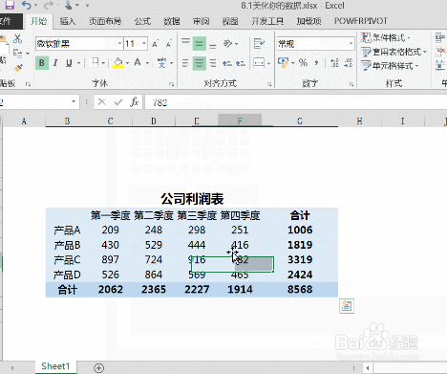This screenshot has height=374, width=447.
Task: Click the accounting number format icon
Action: [283, 62]
